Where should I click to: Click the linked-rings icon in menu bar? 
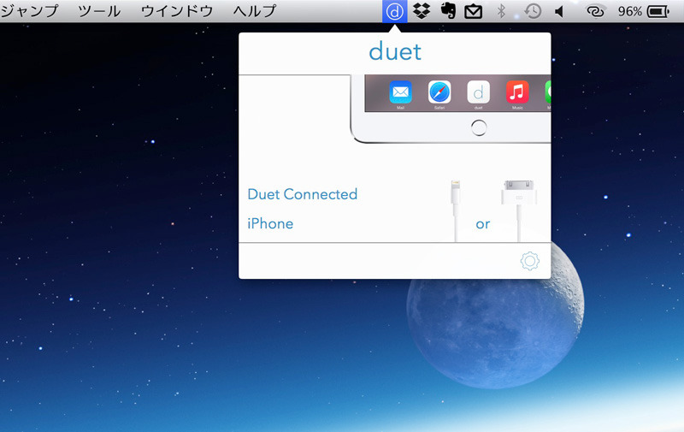[595, 12]
